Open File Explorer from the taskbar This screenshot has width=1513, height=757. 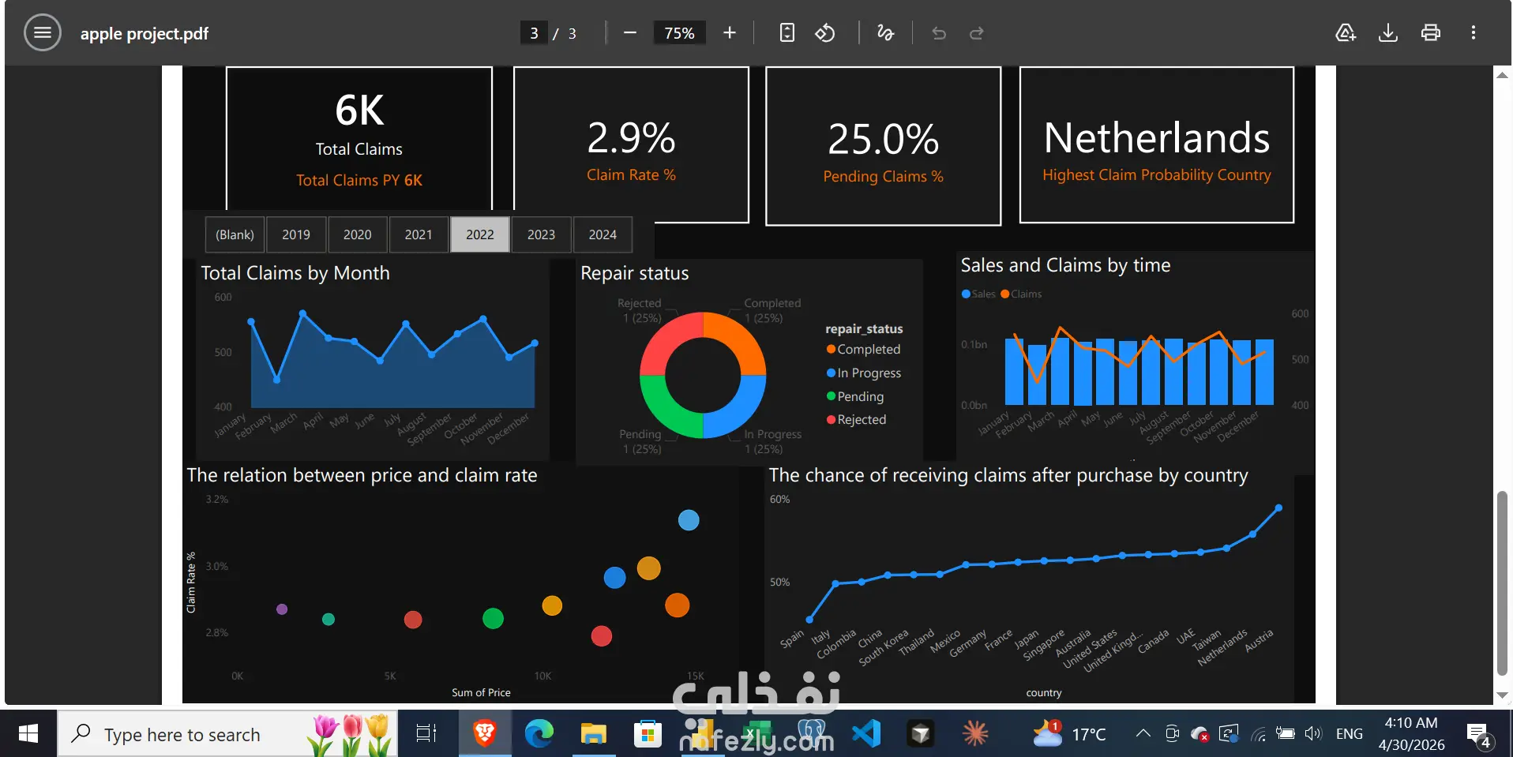click(x=593, y=734)
